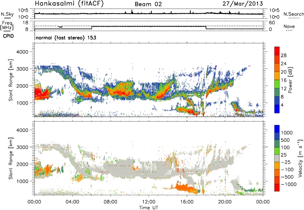
Task: Pick the blue top segment of velocity colorbar
Action: pyautogui.click(x=277, y=129)
